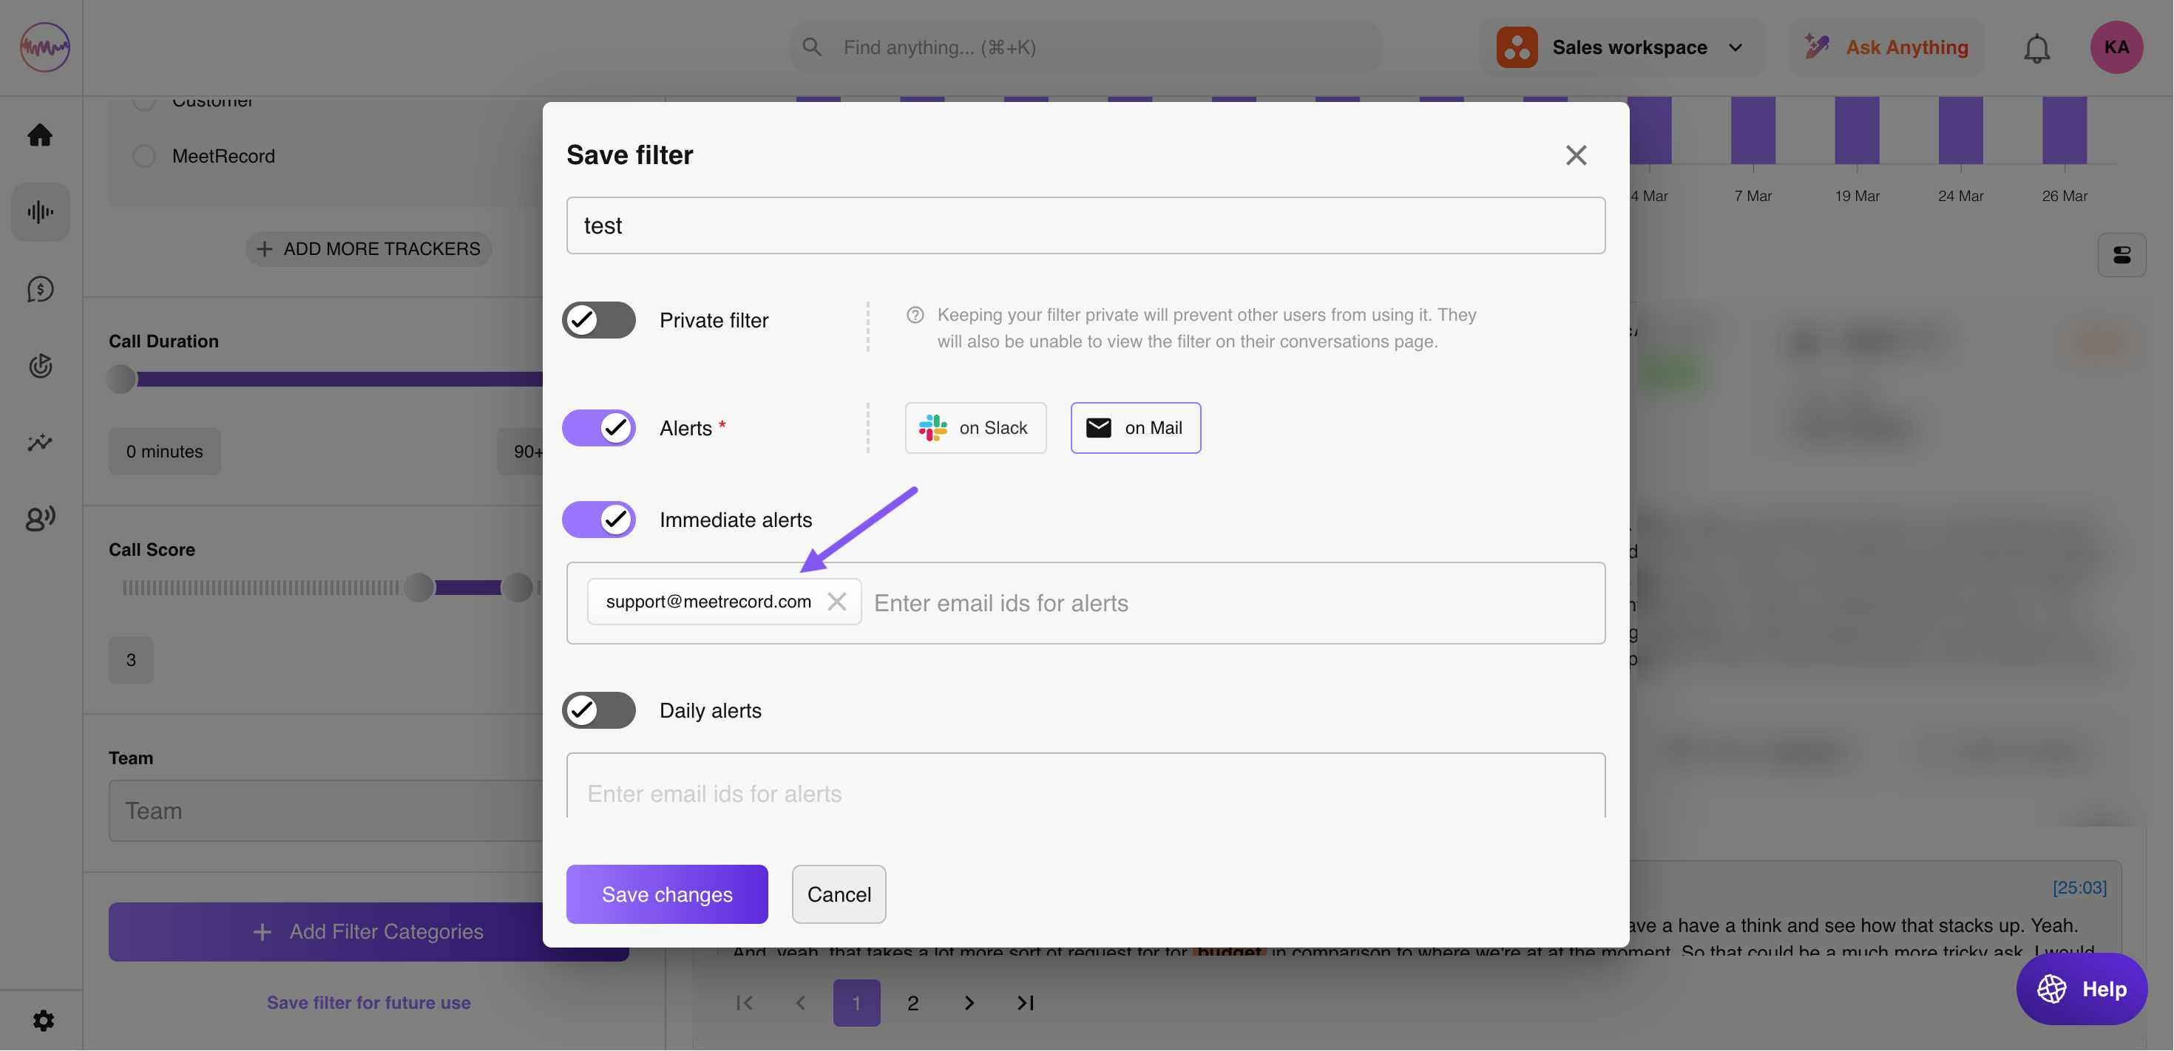Screen dimensions: 2174x1051
Task: Click the filter name text field
Action: pyautogui.click(x=1085, y=225)
